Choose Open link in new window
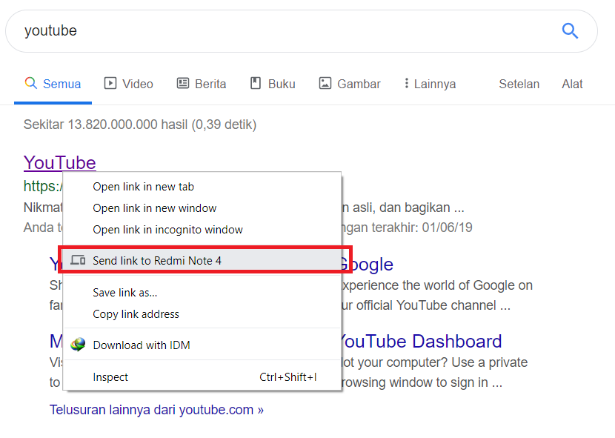The width and height of the screenshot is (615, 438). pos(154,208)
